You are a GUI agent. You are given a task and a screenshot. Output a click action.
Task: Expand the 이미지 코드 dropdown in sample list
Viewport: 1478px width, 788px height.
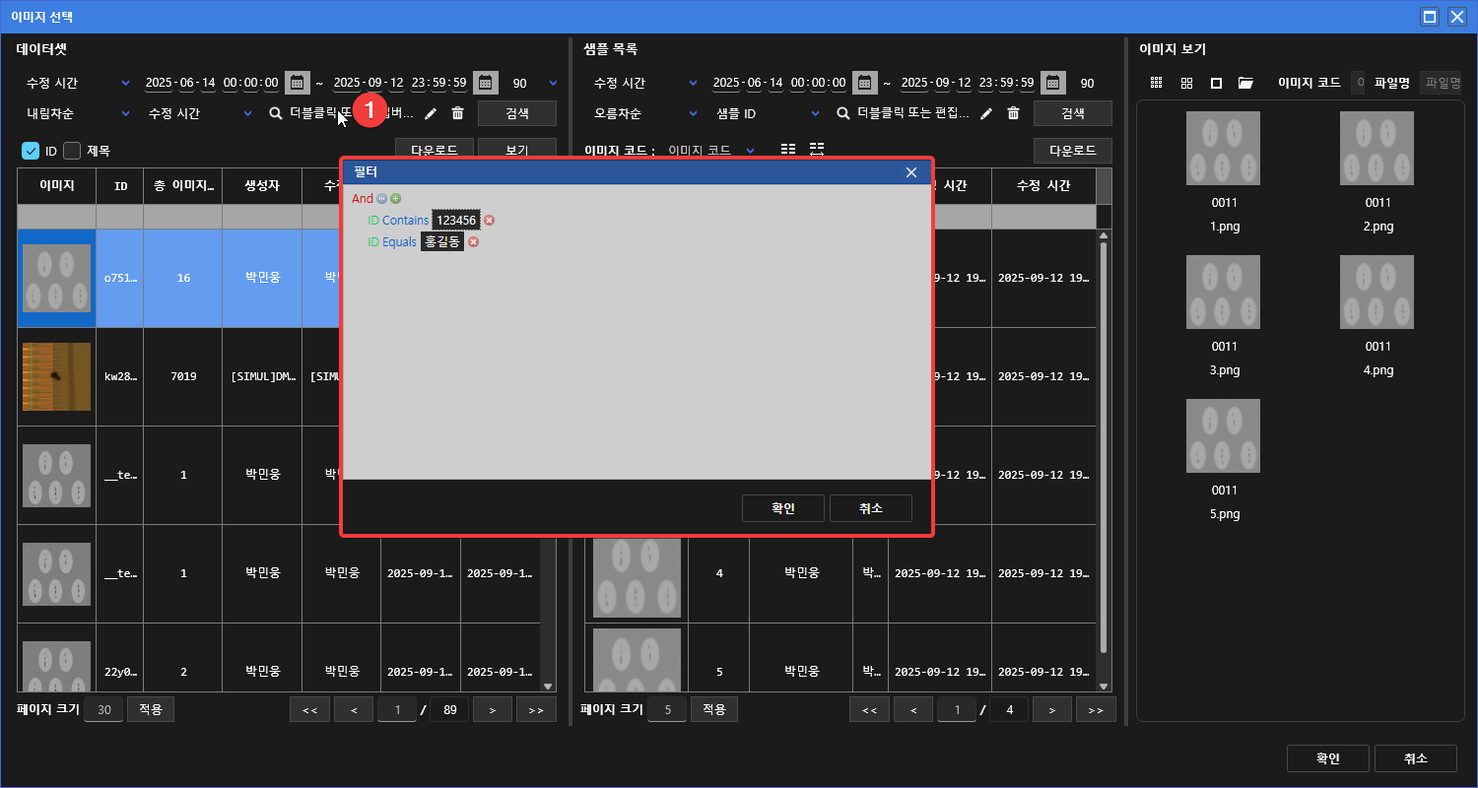click(750, 151)
